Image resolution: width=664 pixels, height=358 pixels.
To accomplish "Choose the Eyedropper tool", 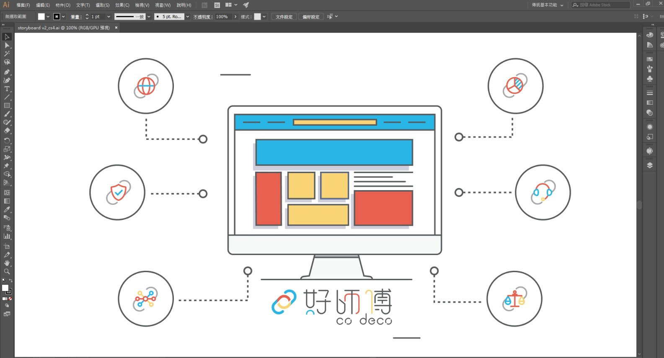I will click(x=7, y=209).
